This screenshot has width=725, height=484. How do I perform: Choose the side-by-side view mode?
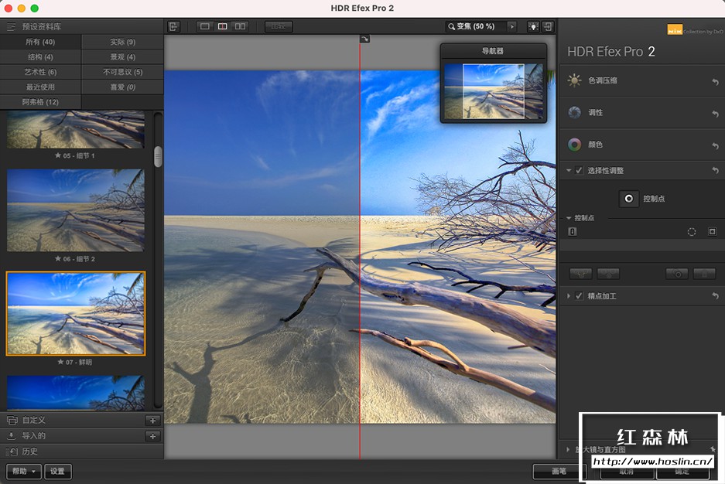click(x=240, y=26)
